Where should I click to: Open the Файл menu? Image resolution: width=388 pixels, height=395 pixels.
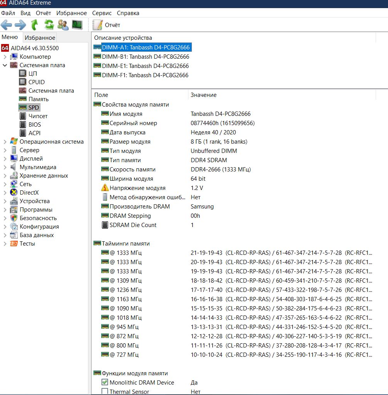8,13
